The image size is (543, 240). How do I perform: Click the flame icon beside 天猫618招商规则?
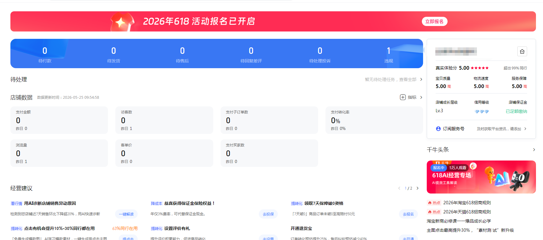(x=430, y=212)
